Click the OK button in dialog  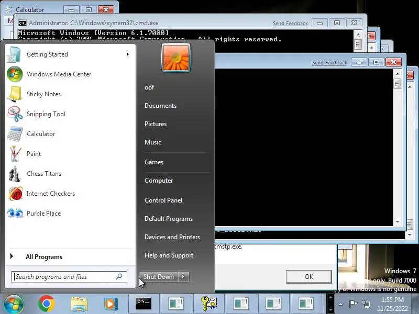click(309, 277)
